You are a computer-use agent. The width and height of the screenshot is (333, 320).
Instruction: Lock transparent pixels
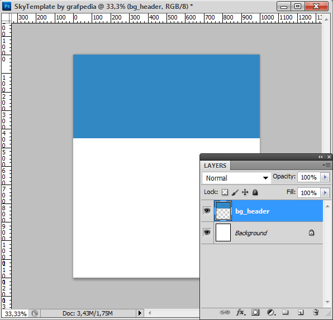coord(225,192)
